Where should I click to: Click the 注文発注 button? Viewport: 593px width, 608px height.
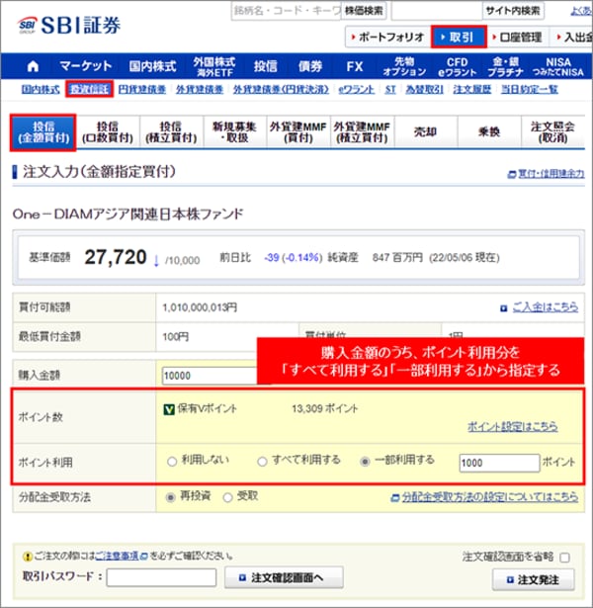coord(534,579)
